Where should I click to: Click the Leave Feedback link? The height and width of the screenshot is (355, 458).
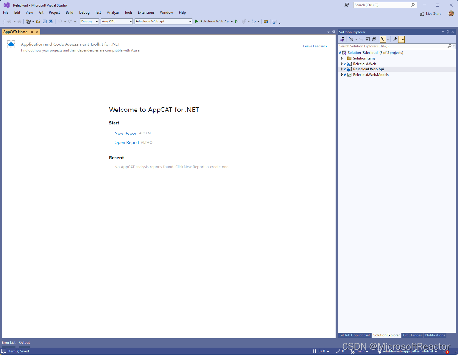pyautogui.click(x=315, y=46)
